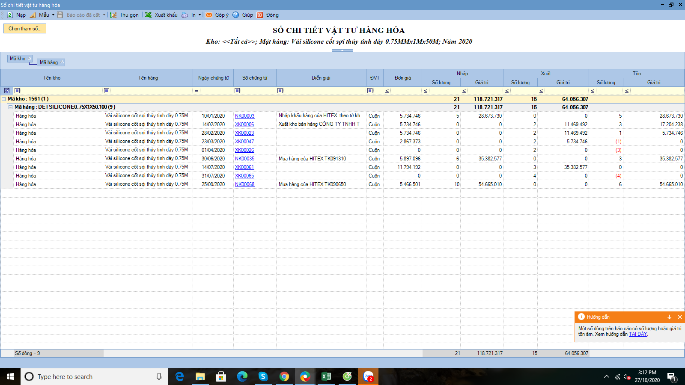Click the Diễn giải filter input field
The image size is (685, 385).
pos(325,91)
